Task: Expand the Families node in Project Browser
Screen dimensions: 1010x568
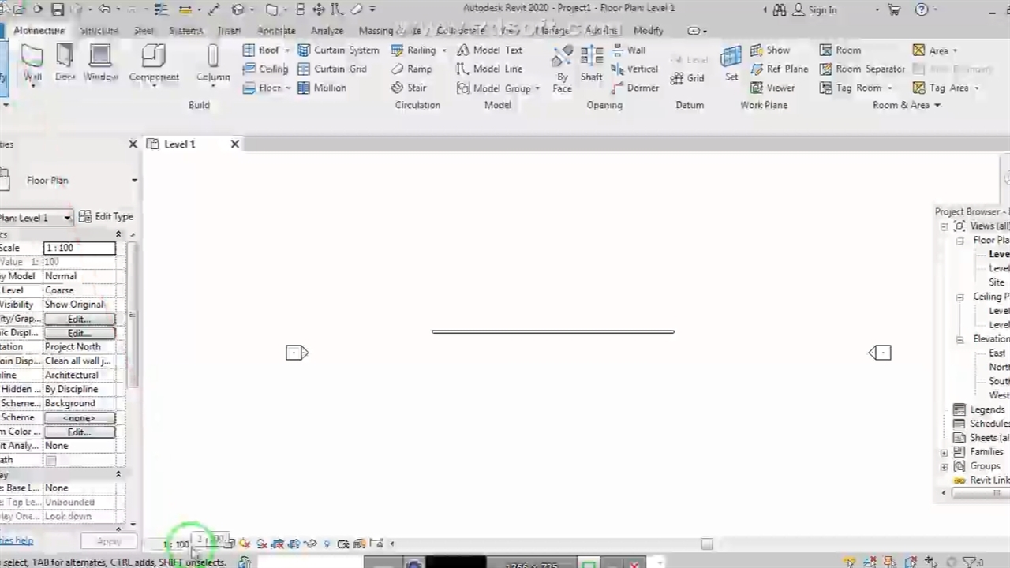Action: pos(945,453)
